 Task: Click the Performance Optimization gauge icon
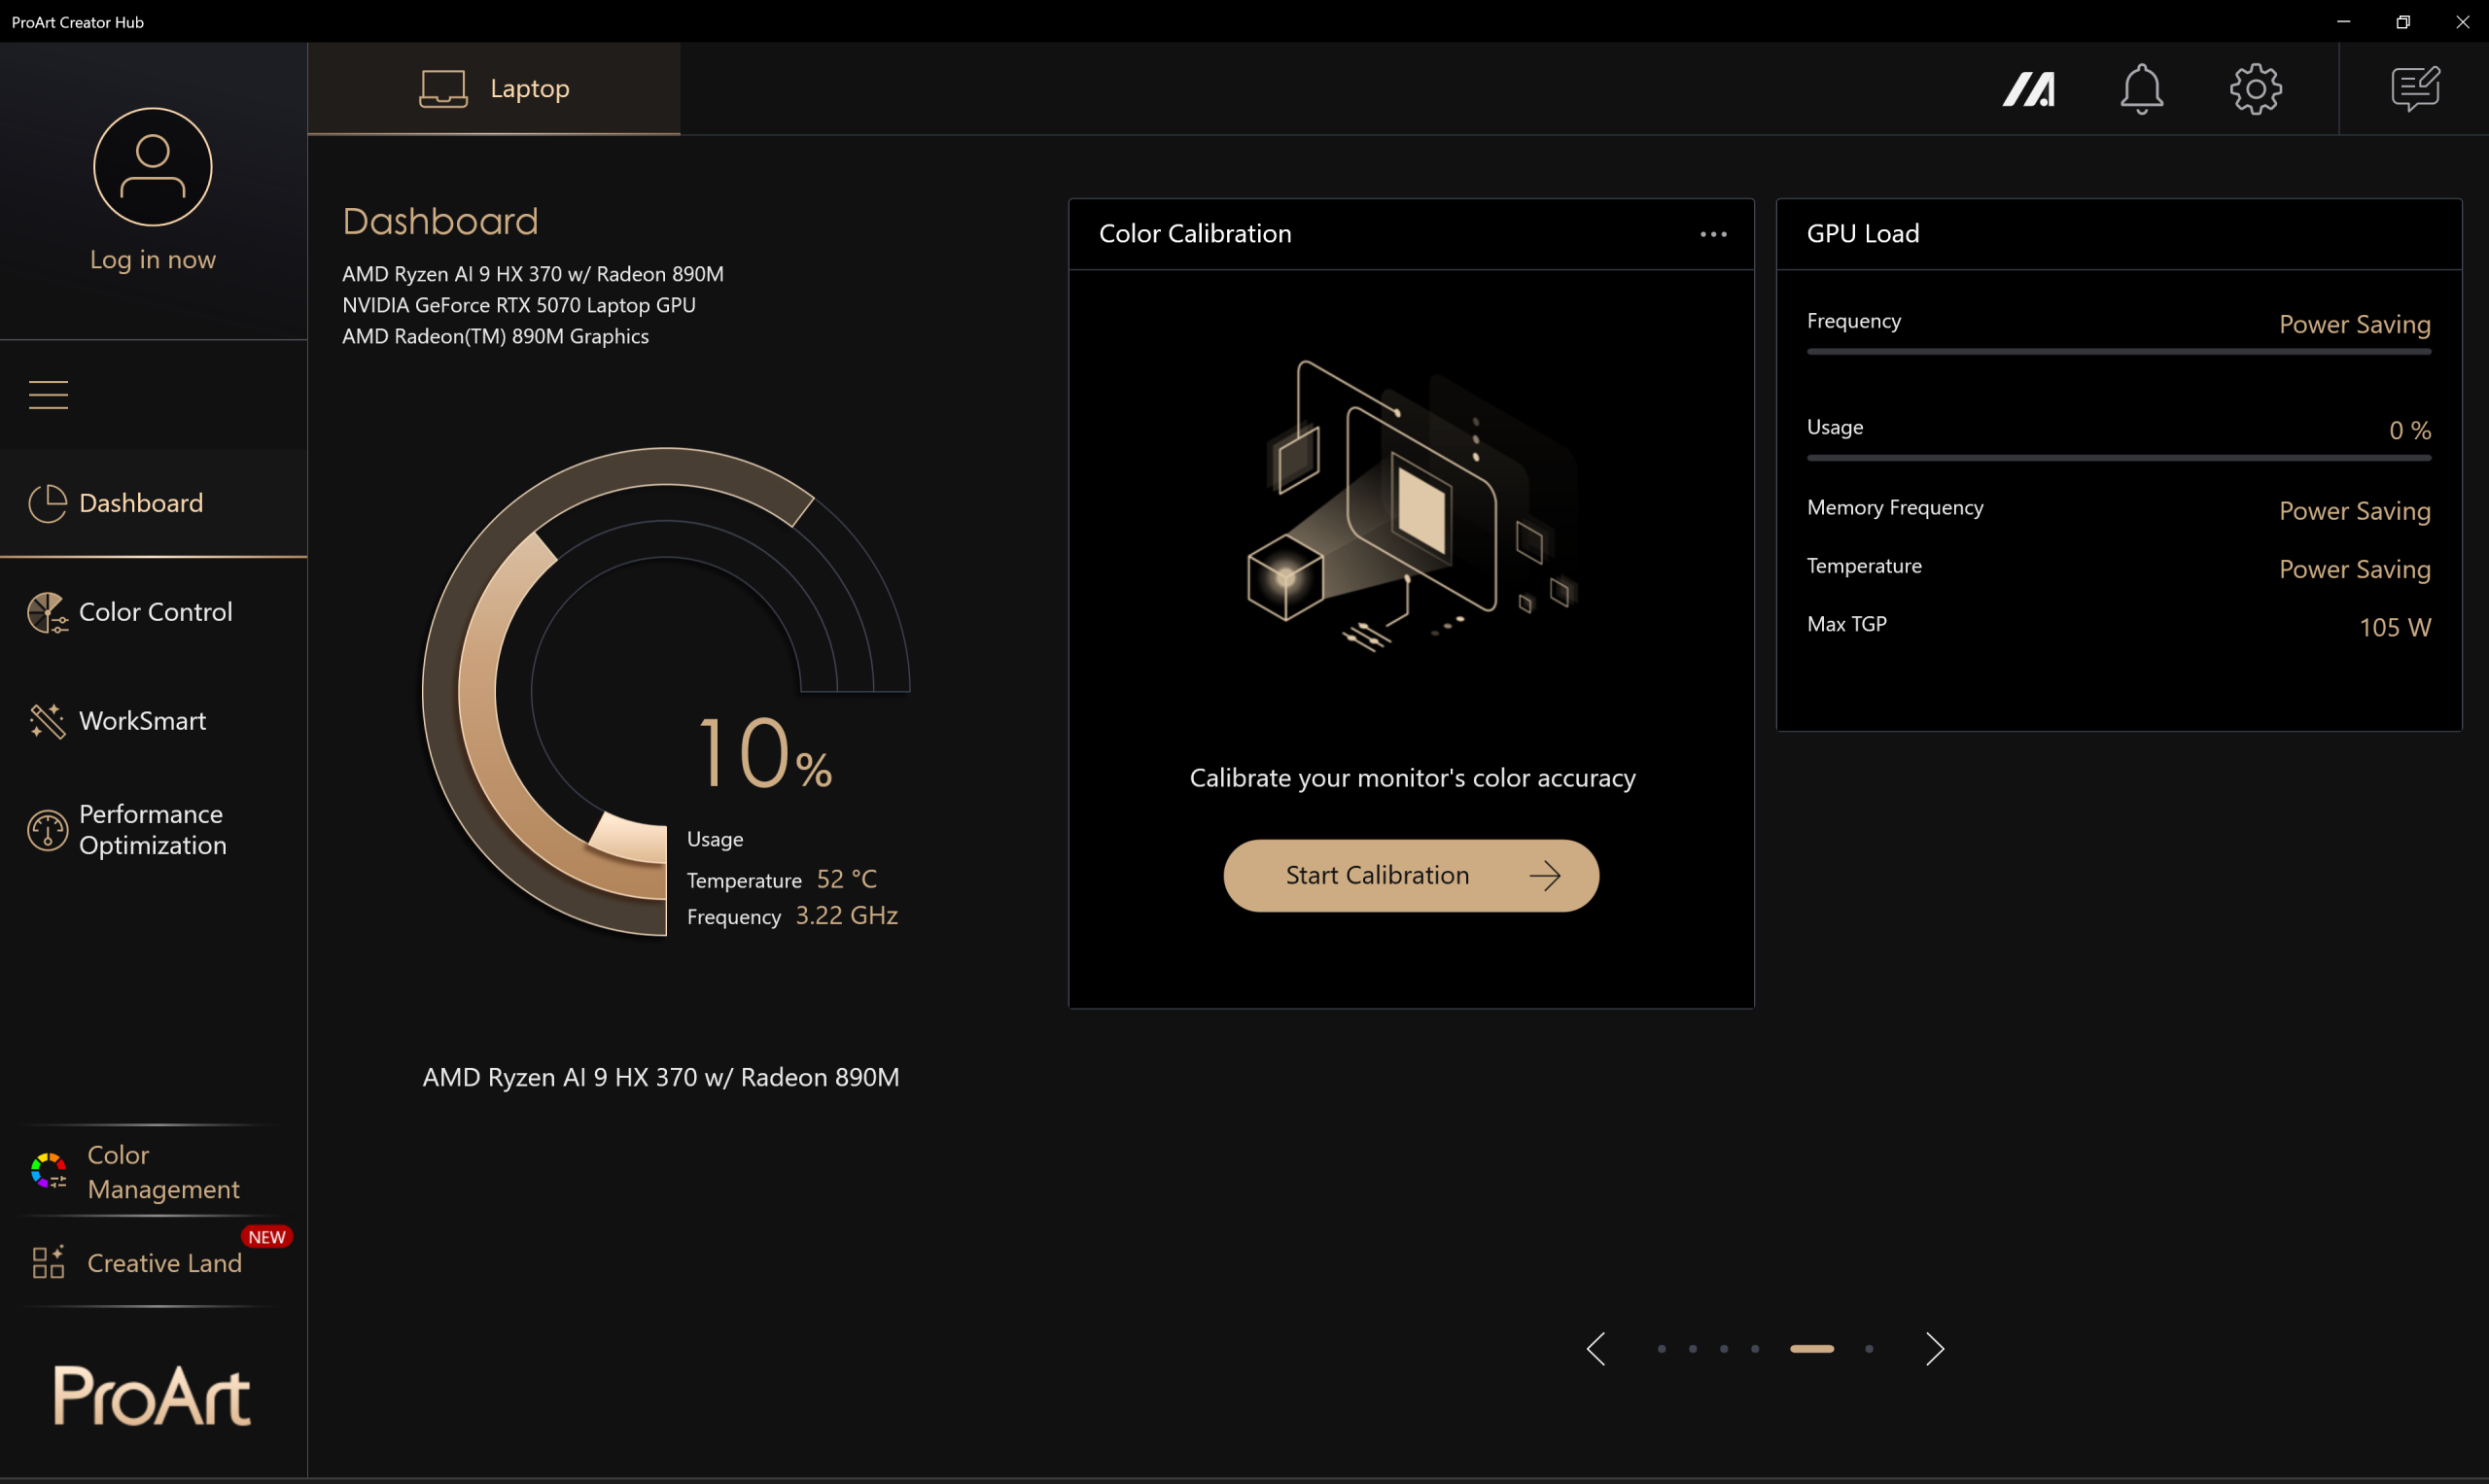47,830
